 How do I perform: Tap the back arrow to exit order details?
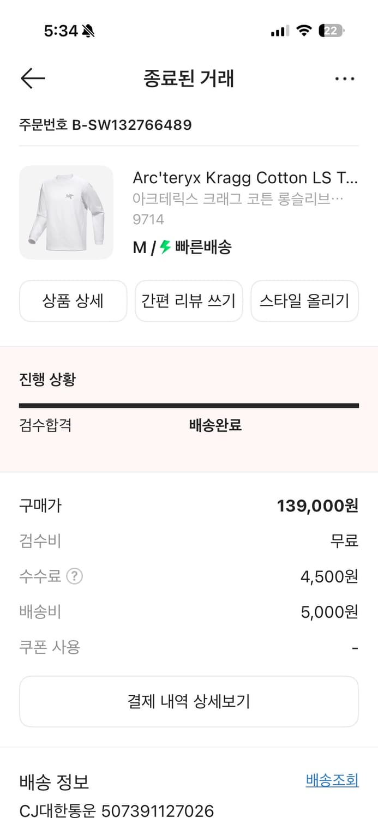click(x=32, y=78)
